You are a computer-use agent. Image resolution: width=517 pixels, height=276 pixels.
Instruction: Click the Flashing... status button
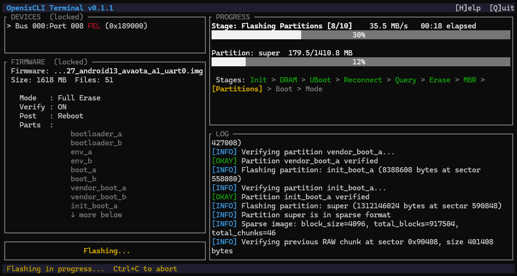pos(105,251)
